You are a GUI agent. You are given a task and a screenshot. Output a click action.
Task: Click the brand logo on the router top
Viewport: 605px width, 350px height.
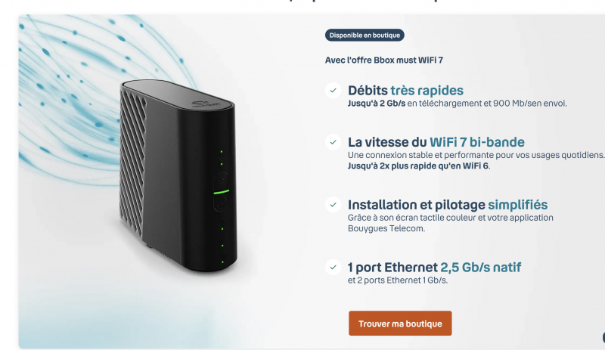205,104
